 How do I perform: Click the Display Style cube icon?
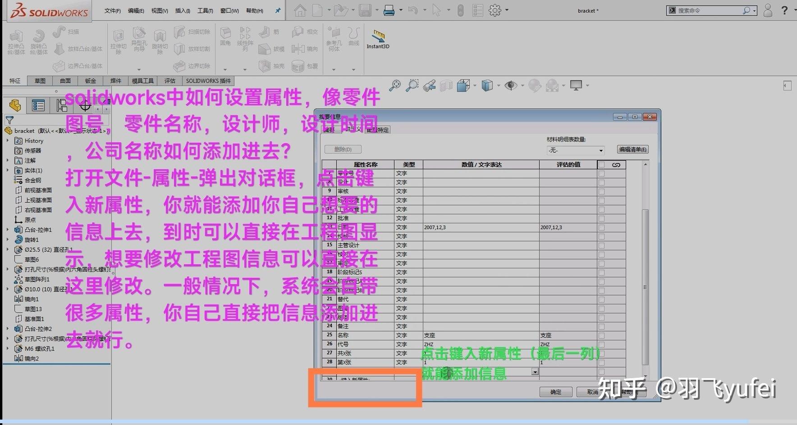coord(487,85)
